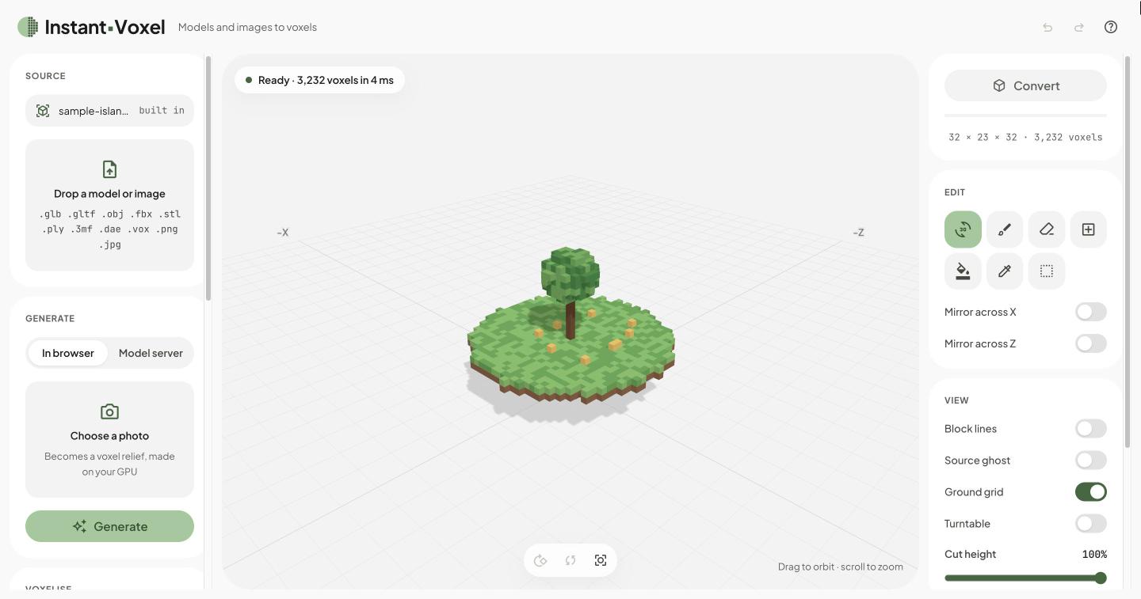
Task: Toggle Mirror across X
Action: pos(1091,312)
